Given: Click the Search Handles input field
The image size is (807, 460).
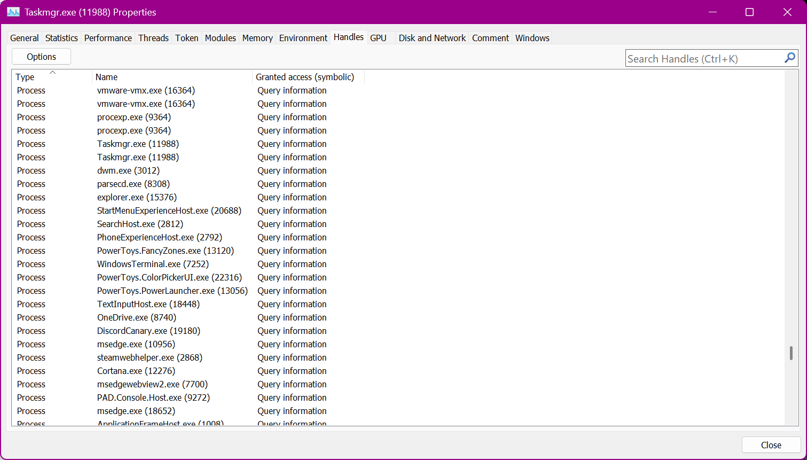Looking at the screenshot, I should [700, 58].
